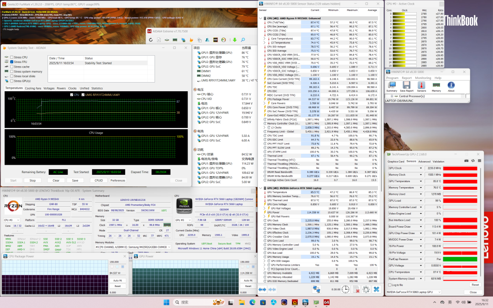This screenshot has width=493, height=308.
Task: Click HWiNFO Save Report icon
Action: coord(407,86)
